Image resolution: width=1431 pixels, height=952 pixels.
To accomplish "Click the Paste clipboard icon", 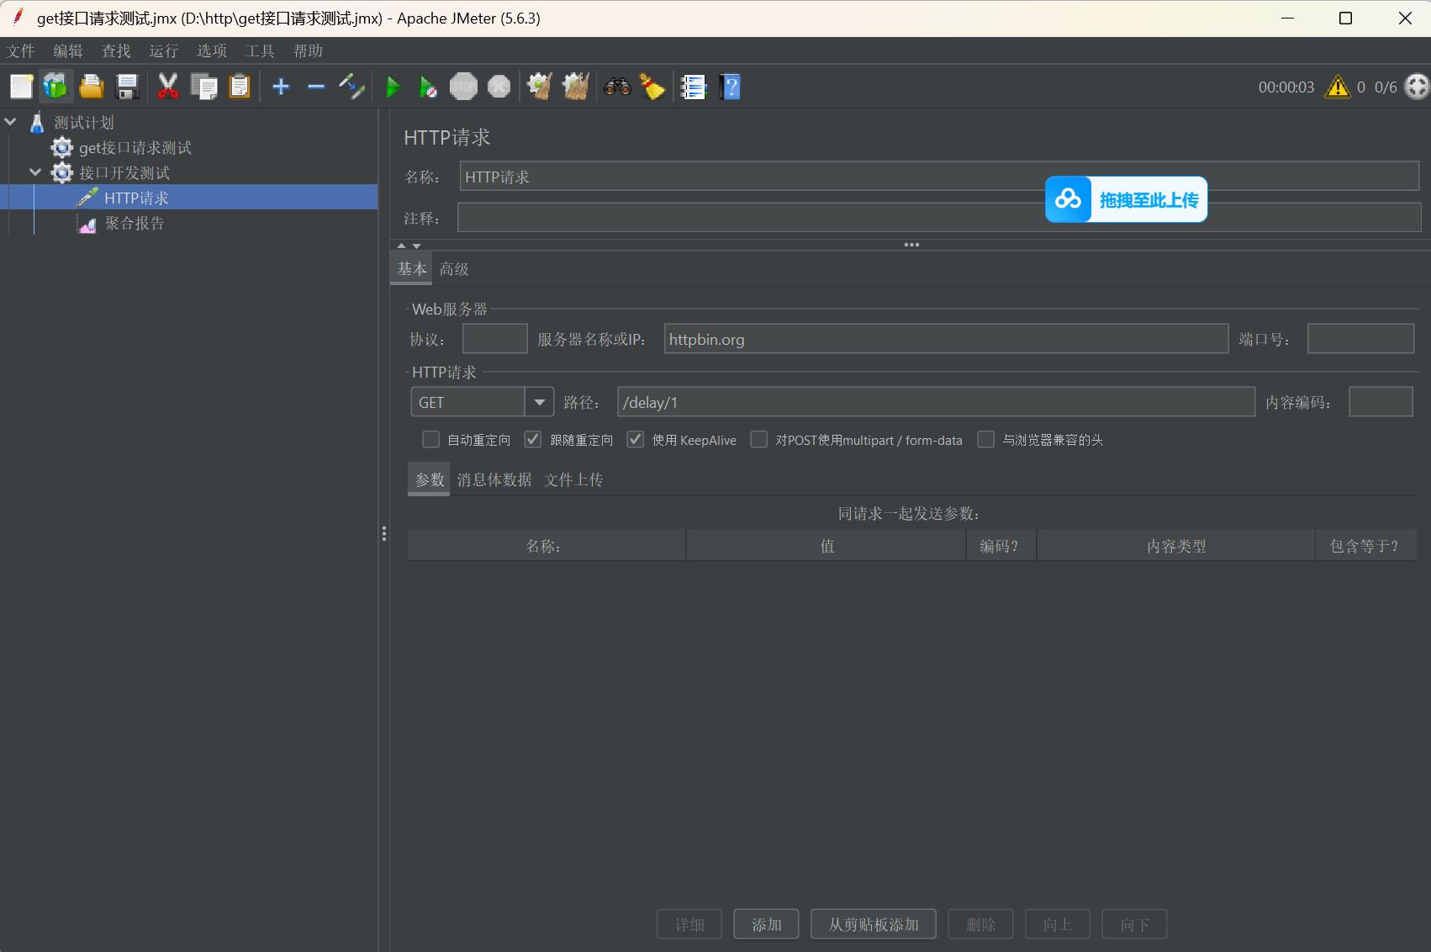I will 240,87.
